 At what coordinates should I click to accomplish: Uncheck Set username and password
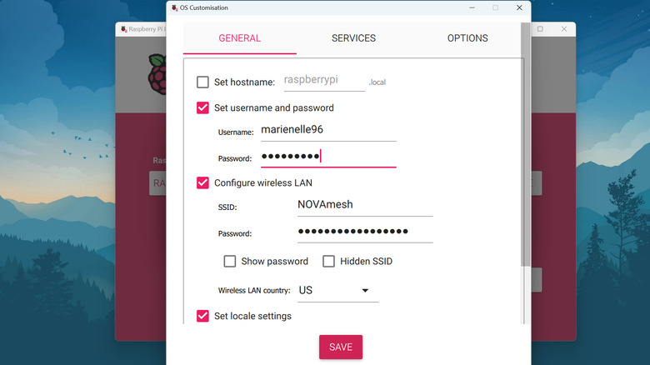coord(202,107)
